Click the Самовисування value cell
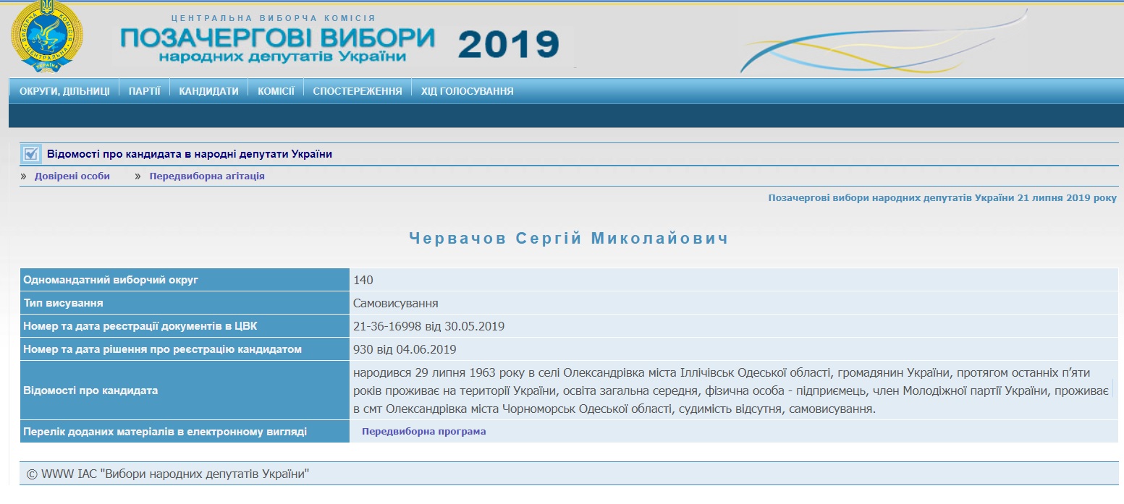The image size is (1124, 504). [734, 303]
